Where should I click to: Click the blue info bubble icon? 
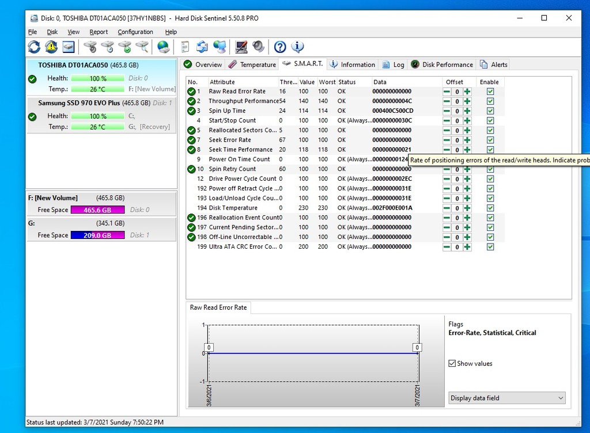pos(297,47)
